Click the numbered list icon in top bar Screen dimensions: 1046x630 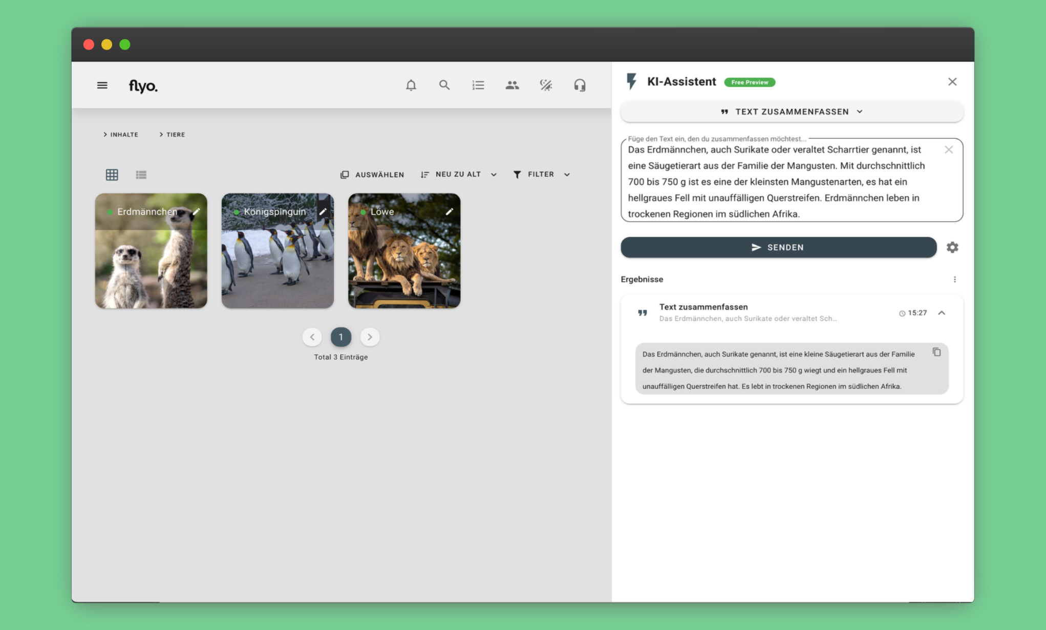[x=478, y=85]
